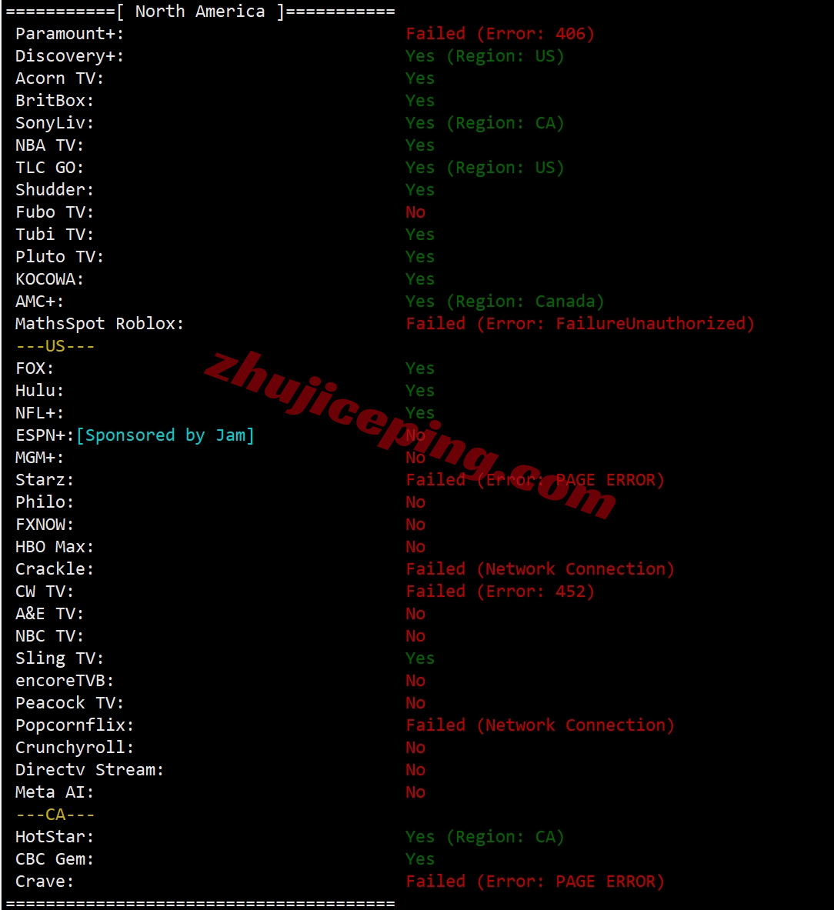Click the Sling TV 'Yes' result
834x910 pixels.
420,658
